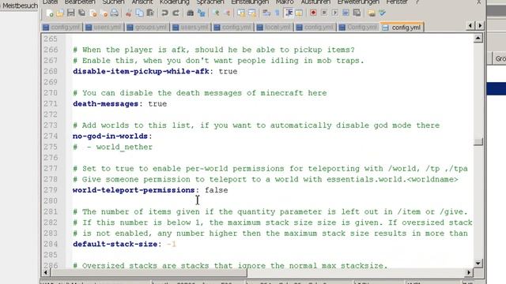Undo the last edit
This screenshot has width=506, height=284.
[165, 13]
